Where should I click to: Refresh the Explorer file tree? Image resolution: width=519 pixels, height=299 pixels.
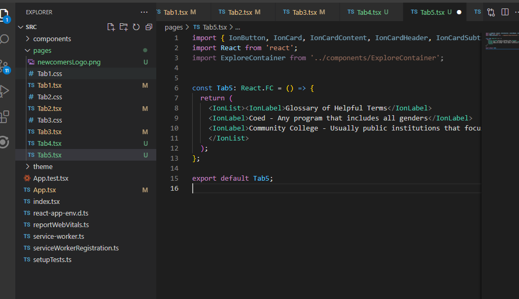[x=136, y=27]
